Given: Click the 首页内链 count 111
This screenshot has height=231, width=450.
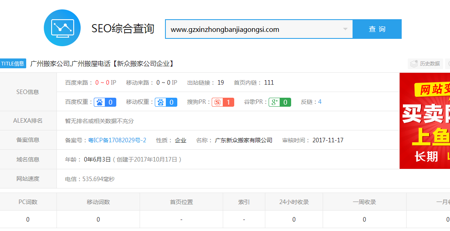Looking at the screenshot, I should 269,83.
